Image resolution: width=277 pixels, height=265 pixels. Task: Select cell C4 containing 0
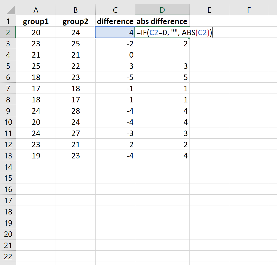point(115,55)
